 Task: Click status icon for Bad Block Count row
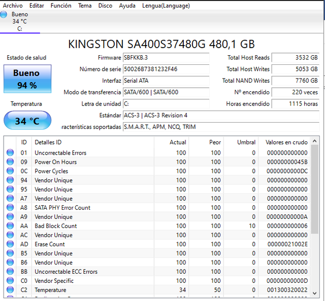10,225
